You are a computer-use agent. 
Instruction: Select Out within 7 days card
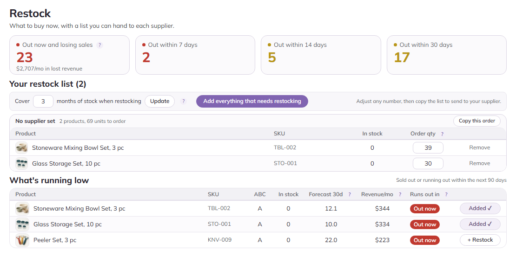[x=195, y=55]
